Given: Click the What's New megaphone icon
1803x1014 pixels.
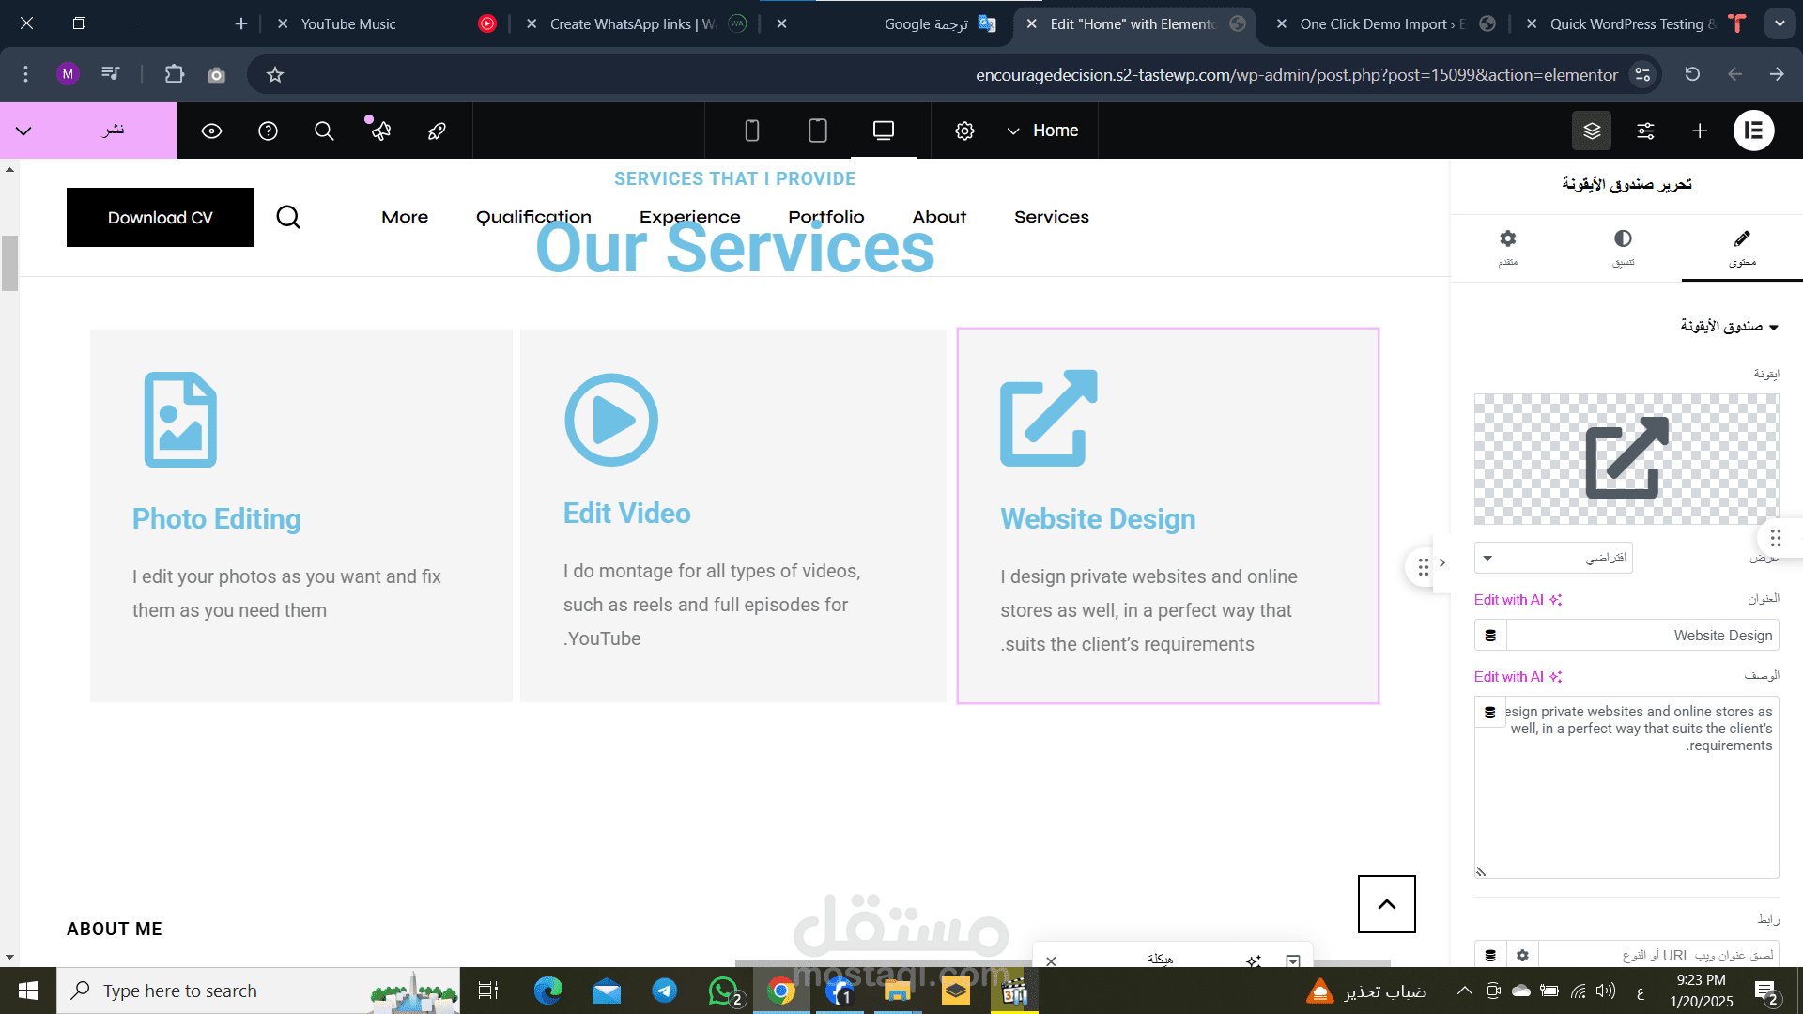Looking at the screenshot, I should 379,131.
